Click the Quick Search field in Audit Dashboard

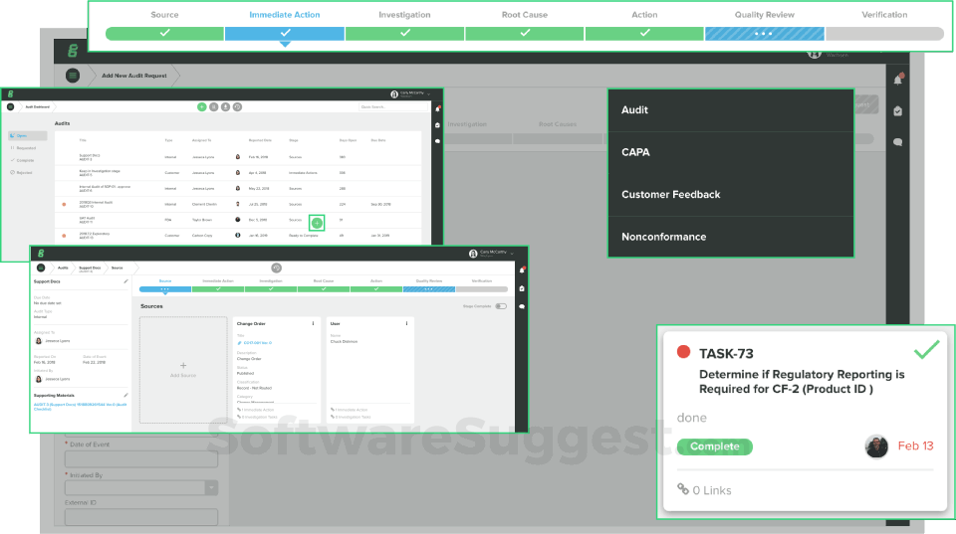click(393, 107)
